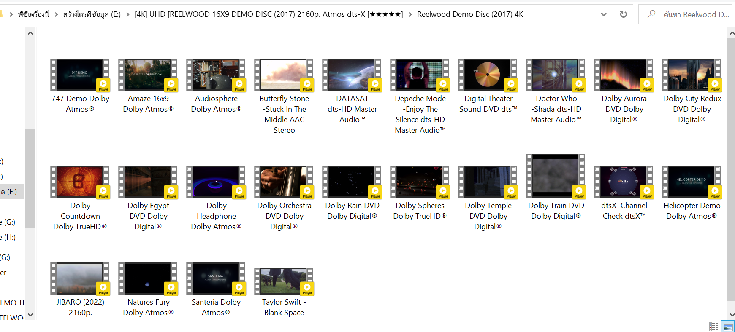Go to the first breadcrumb after the folder icon
Viewport: 735px width, 332px height.
33,14
